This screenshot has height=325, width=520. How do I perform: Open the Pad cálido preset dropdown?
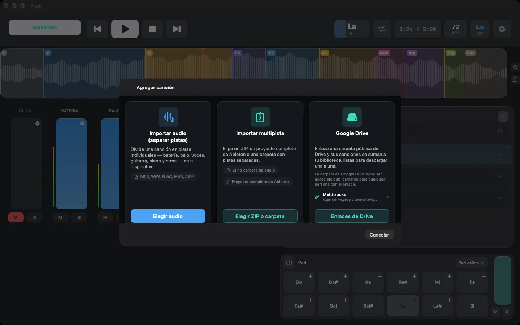[471, 263]
